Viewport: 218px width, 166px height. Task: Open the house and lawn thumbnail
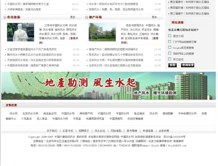(102, 32)
